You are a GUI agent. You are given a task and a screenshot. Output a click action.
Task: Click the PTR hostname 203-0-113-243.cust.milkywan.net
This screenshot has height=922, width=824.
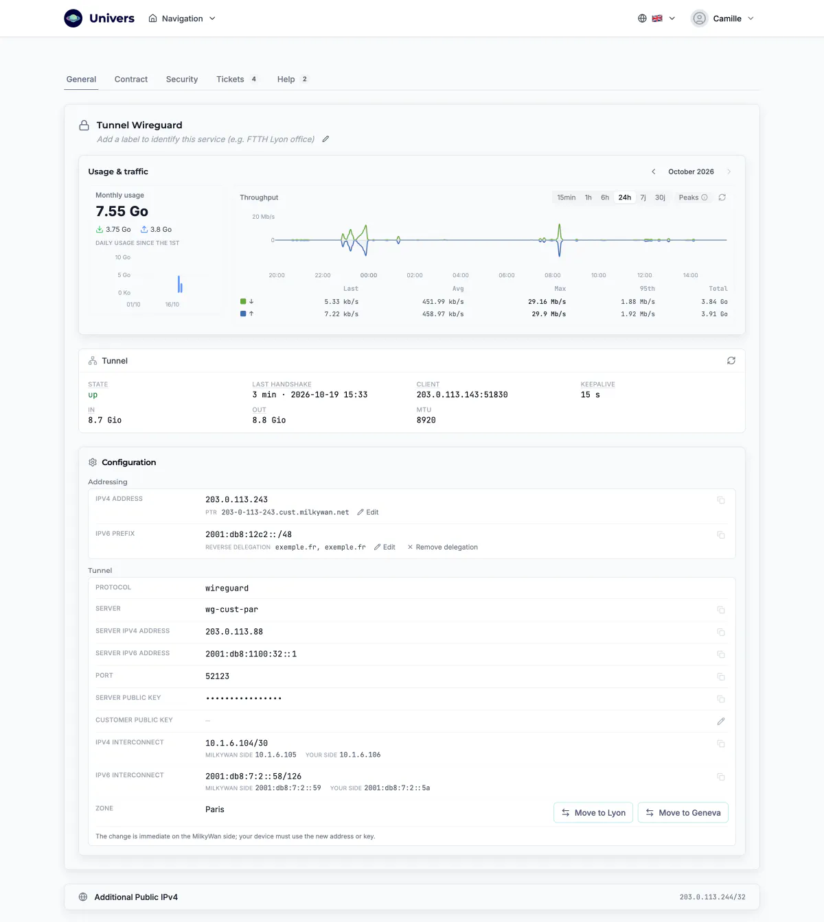click(x=285, y=512)
